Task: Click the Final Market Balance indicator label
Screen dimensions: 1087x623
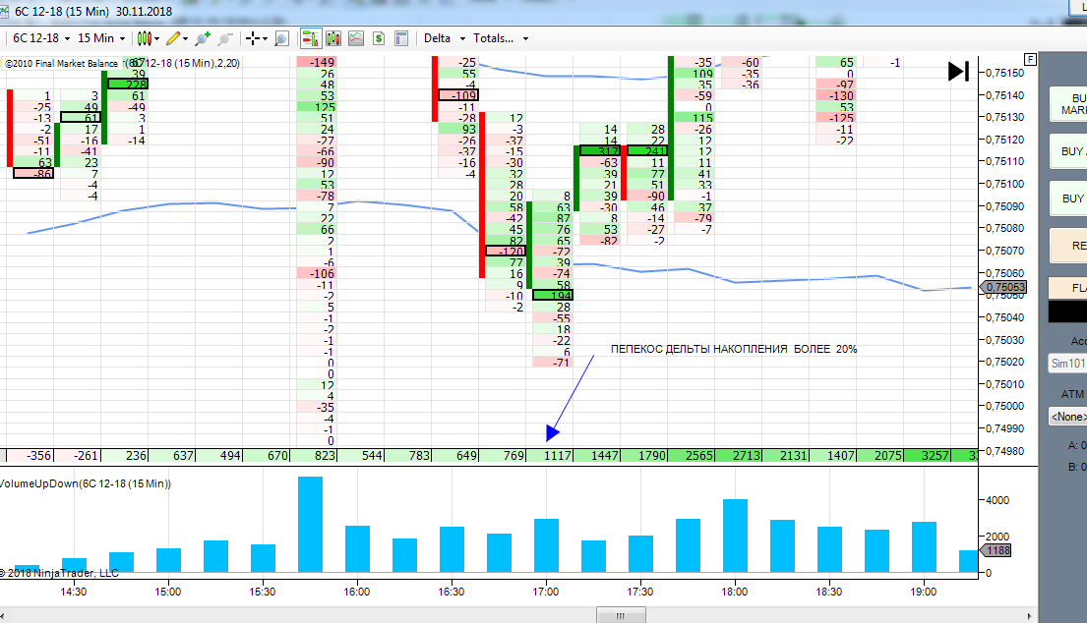Action: (x=61, y=63)
